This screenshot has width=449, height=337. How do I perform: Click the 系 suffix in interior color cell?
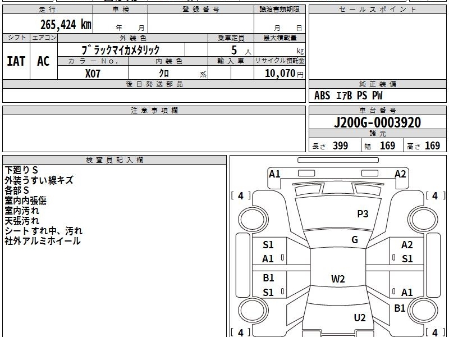tap(203, 75)
